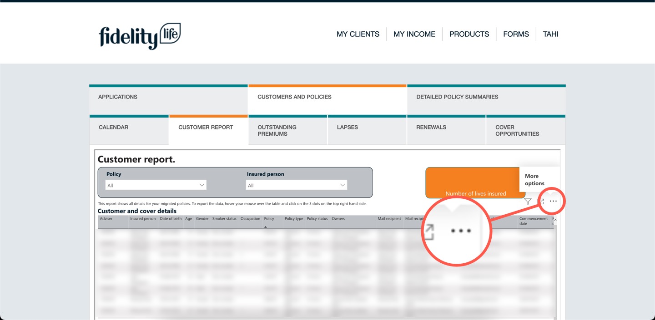Screen dimensions: 655x320
Task: Open the FORMS navigation link
Action: tap(516, 34)
